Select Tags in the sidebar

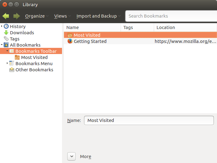[15, 39]
